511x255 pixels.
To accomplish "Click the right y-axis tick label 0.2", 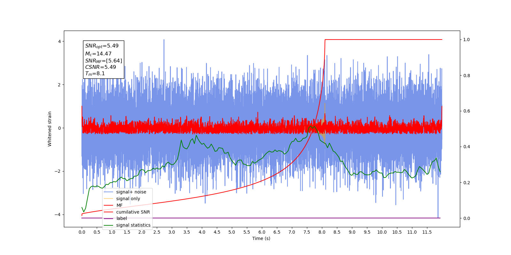I will click(x=467, y=183).
